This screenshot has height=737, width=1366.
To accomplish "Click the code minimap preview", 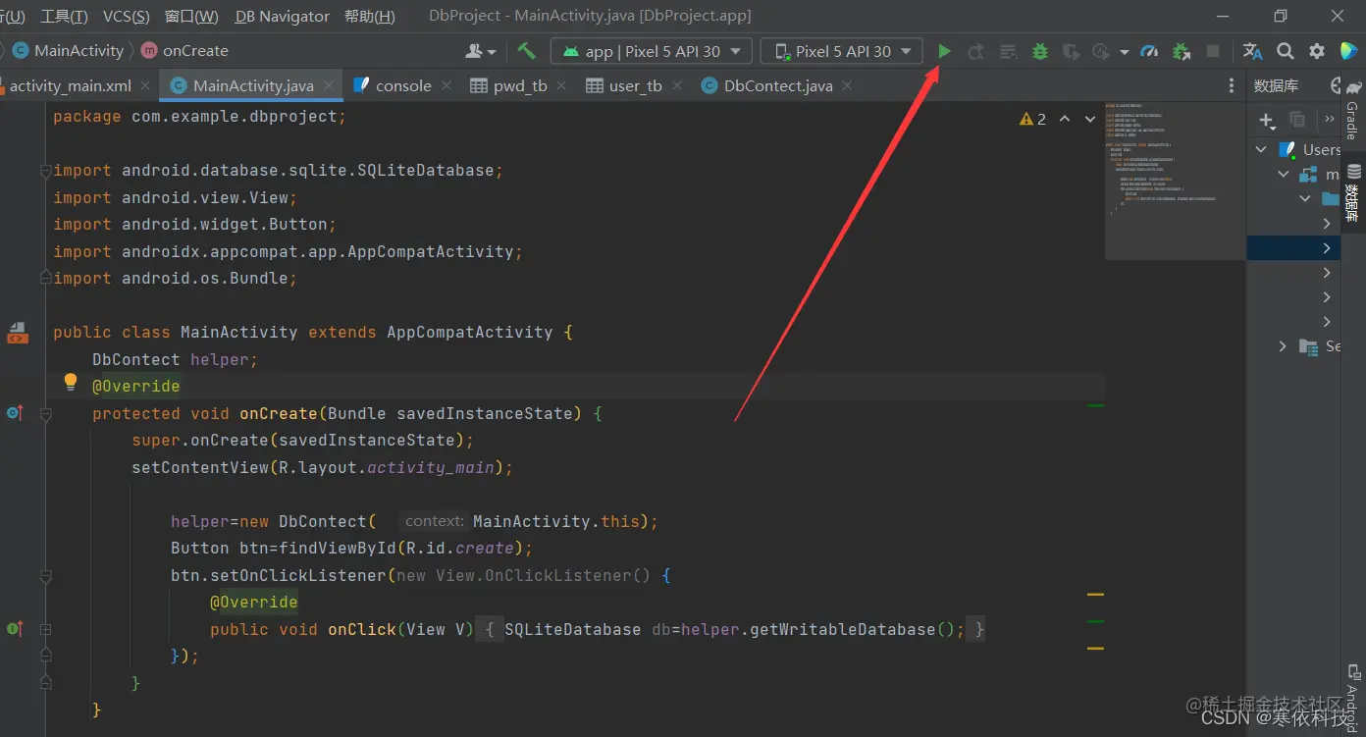I will pyautogui.click(x=1174, y=180).
